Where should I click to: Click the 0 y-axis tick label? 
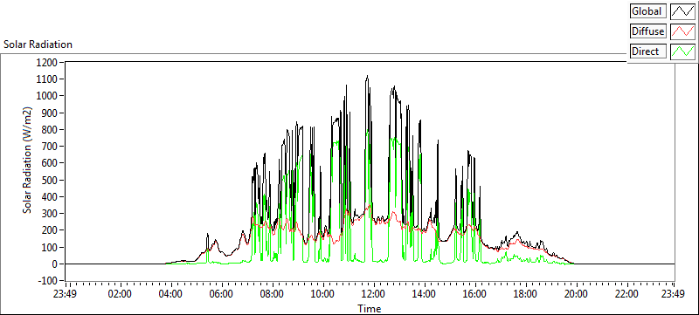[x=55, y=264]
